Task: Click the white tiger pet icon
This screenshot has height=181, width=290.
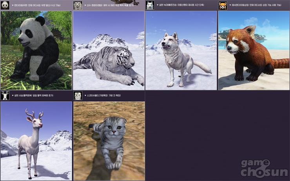Action: pos(78,5)
